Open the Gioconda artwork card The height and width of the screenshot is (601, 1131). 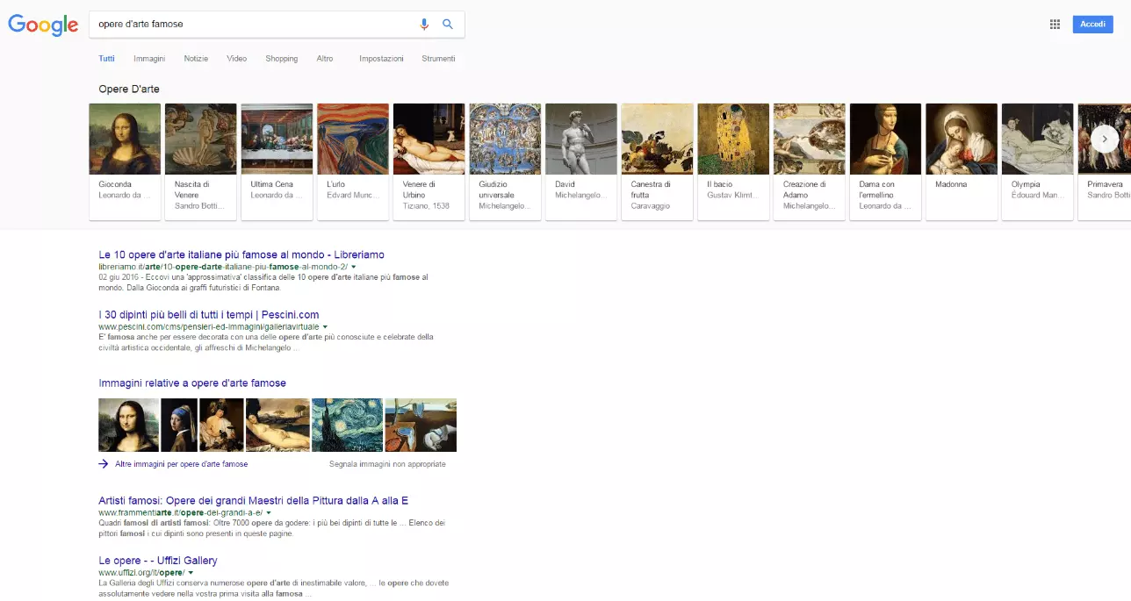click(125, 161)
